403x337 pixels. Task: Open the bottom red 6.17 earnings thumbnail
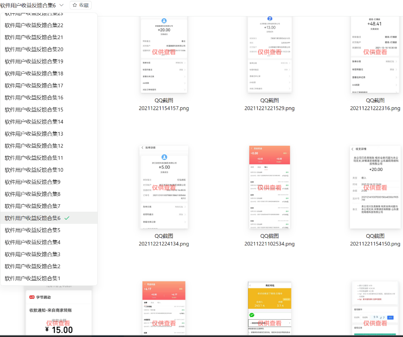[164, 309]
